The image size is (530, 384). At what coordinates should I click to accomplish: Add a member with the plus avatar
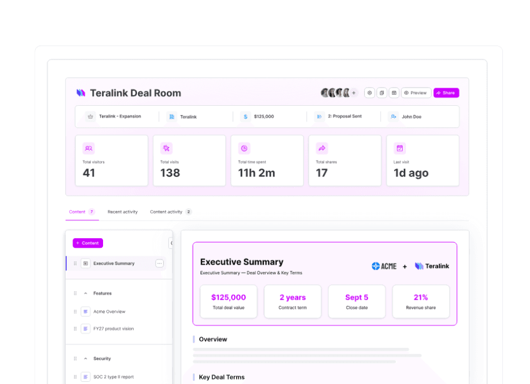pyautogui.click(x=354, y=93)
